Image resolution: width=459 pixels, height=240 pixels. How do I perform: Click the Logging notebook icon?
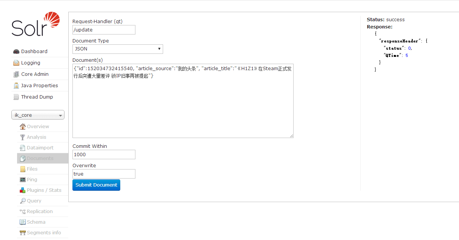[x=16, y=63]
